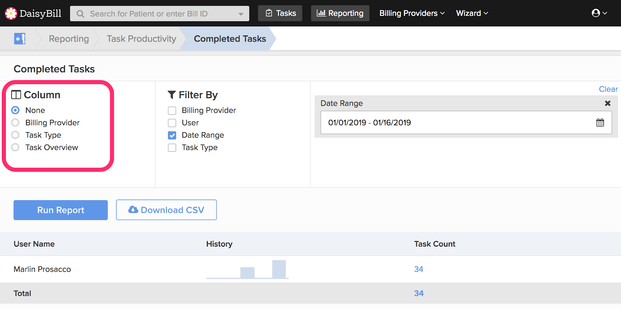Enable the Billing Provider filter checkbox
This screenshot has width=621, height=309.
click(x=172, y=110)
